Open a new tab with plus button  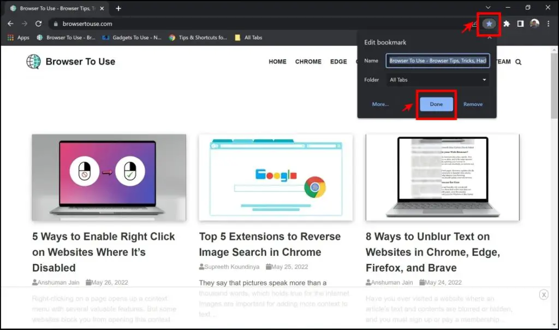(118, 8)
